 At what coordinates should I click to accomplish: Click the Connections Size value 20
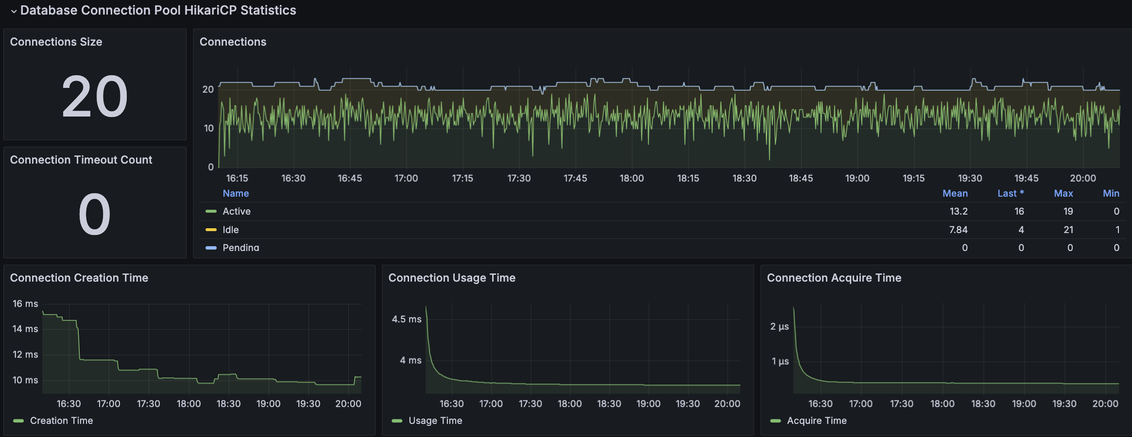95,97
